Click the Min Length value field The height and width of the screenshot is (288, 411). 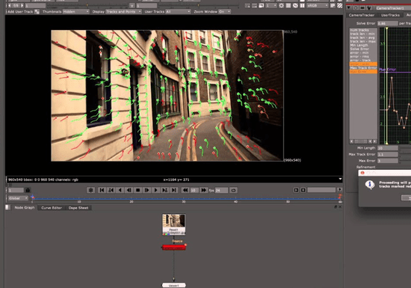point(387,148)
